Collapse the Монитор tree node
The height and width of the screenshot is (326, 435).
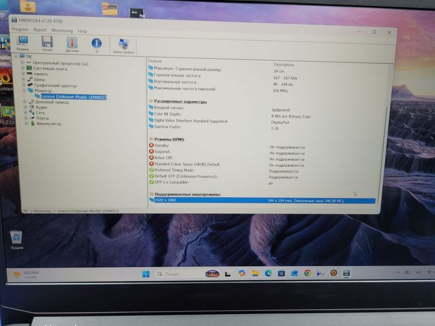pyautogui.click(x=24, y=90)
